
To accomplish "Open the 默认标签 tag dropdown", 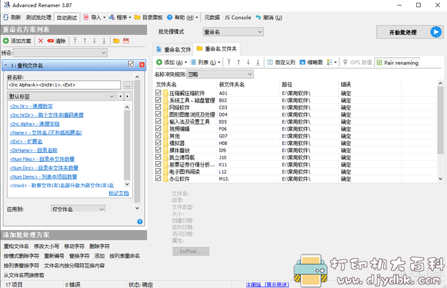I will click(61, 97).
